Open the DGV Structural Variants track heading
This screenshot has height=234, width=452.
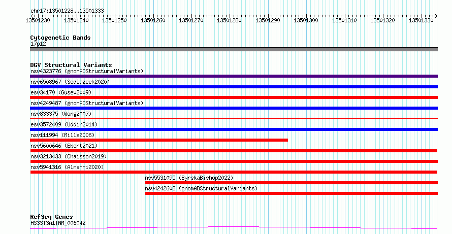(x=71, y=65)
